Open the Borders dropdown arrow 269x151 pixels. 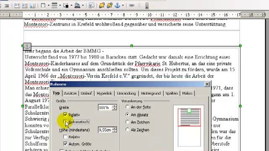(49, 5)
